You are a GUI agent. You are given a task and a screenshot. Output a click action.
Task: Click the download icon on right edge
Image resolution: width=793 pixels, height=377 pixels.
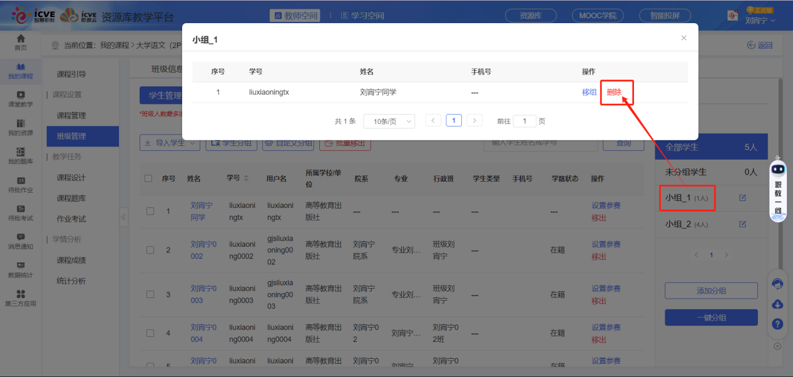point(777,304)
